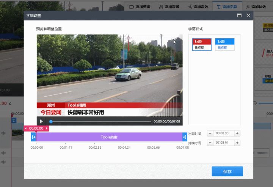Viewport: 273px width, 187px height.
Task: Click the T subtitle track icon in background timeline
Action: (x=14, y=120)
